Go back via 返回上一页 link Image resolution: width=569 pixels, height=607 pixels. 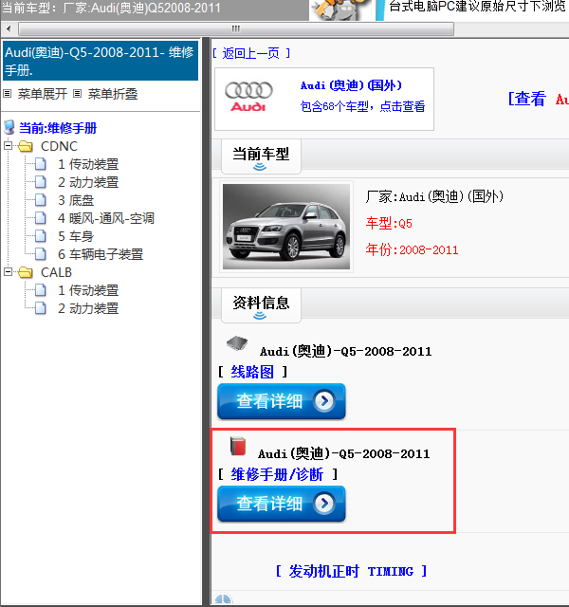(251, 53)
